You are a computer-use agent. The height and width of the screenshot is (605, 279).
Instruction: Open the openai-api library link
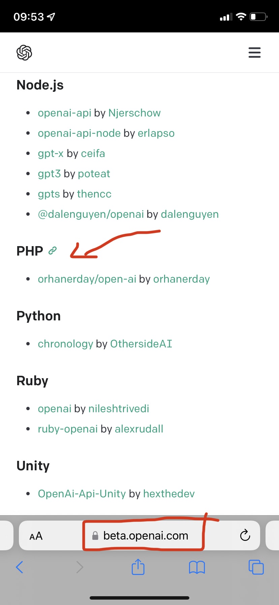(x=64, y=113)
